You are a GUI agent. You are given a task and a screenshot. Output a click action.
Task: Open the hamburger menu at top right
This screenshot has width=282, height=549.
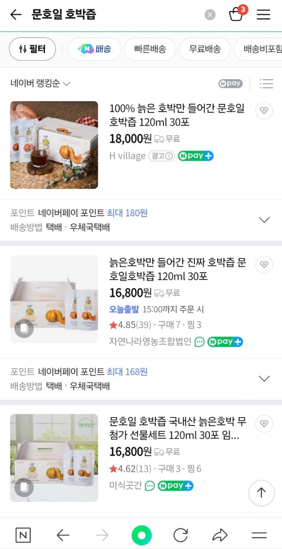[264, 14]
